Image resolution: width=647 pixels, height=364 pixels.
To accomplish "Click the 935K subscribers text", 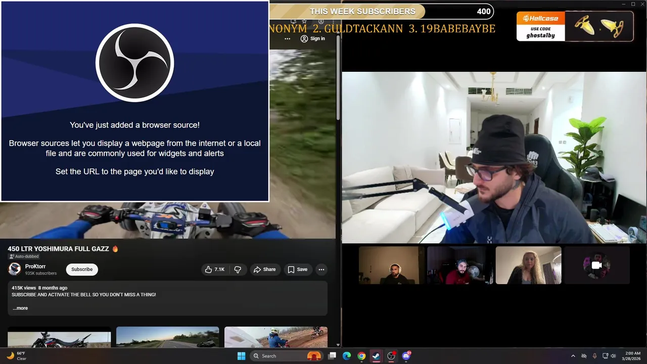I will (41, 274).
